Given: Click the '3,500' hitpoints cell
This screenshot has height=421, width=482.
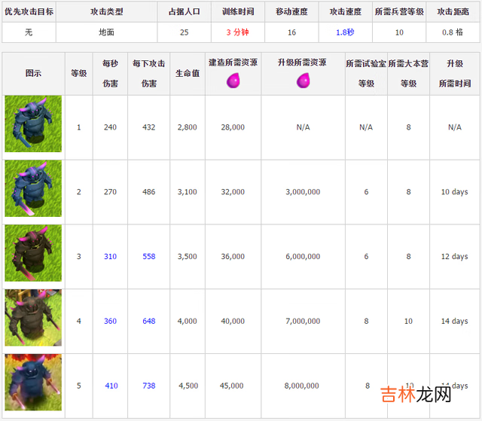Looking at the screenshot, I should pyautogui.click(x=188, y=256).
